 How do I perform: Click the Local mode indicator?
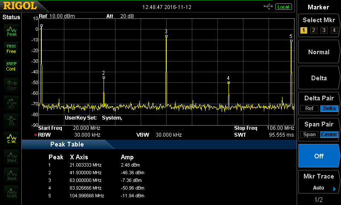point(283,7)
